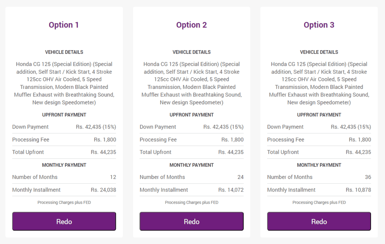The width and height of the screenshot is (385, 244).
Task: Click the Redo button under Option 1
Action: (x=64, y=221)
